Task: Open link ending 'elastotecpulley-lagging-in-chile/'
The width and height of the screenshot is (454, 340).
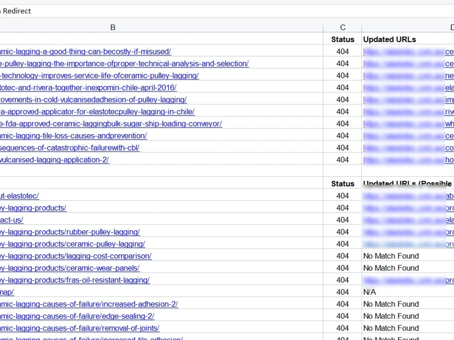Action: pyautogui.click(x=97, y=112)
